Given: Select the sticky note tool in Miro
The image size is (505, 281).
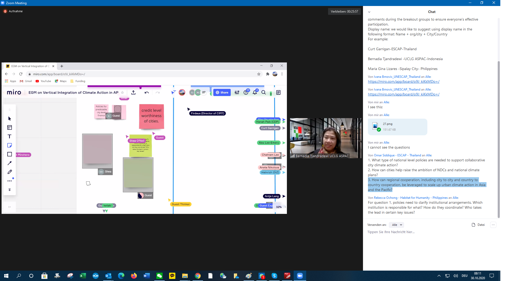Looking at the screenshot, I should pyautogui.click(x=10, y=145).
